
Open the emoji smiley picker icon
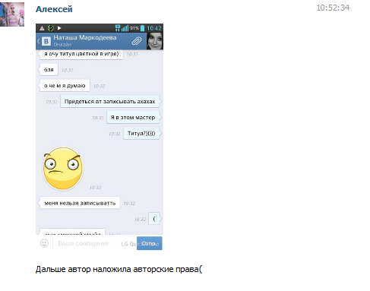(44, 243)
